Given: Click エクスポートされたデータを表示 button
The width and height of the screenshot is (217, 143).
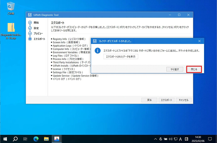Looking at the screenshot, I should pyautogui.click(x=121, y=56).
